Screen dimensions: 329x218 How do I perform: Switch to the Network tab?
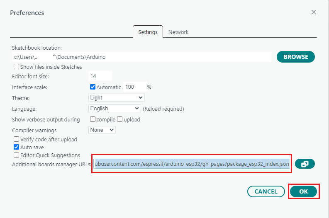click(178, 32)
